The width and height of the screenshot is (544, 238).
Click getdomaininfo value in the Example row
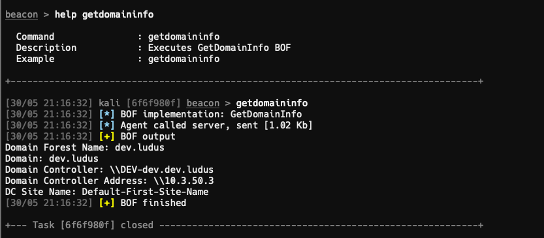184,59
